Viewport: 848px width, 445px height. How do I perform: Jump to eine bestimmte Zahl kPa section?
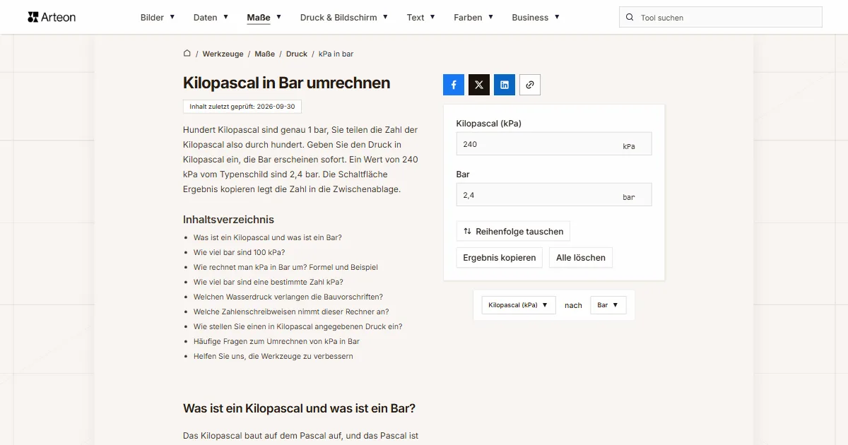(269, 282)
